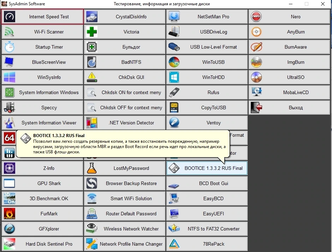Click the AnyBurn orange disc icon

pyautogui.click(x=256, y=32)
